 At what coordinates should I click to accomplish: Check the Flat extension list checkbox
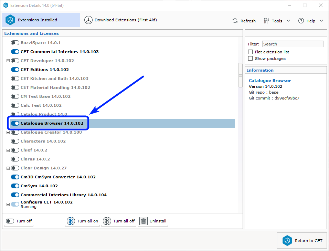[x=250, y=52]
